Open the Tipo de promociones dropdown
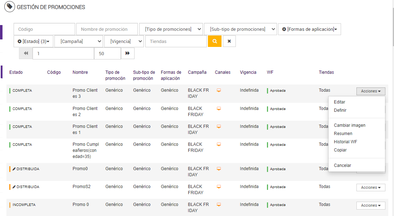The width and height of the screenshot is (394, 216). 171,29
